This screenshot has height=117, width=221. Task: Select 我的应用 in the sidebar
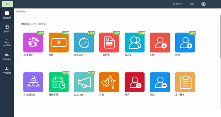pyautogui.click(x=7, y=15)
